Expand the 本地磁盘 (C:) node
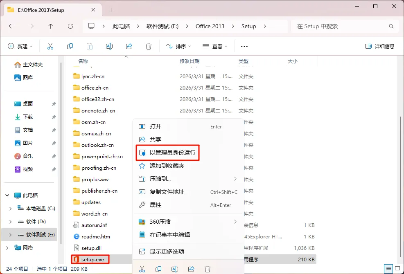Viewport: 404px width, 274px height. [11, 209]
